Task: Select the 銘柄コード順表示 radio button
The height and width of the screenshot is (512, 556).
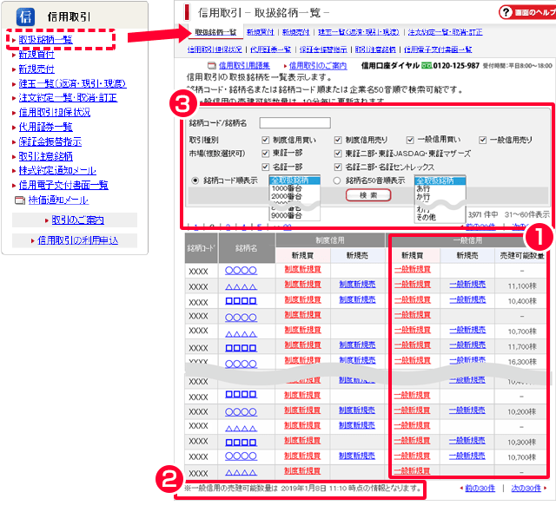Action: click(195, 181)
